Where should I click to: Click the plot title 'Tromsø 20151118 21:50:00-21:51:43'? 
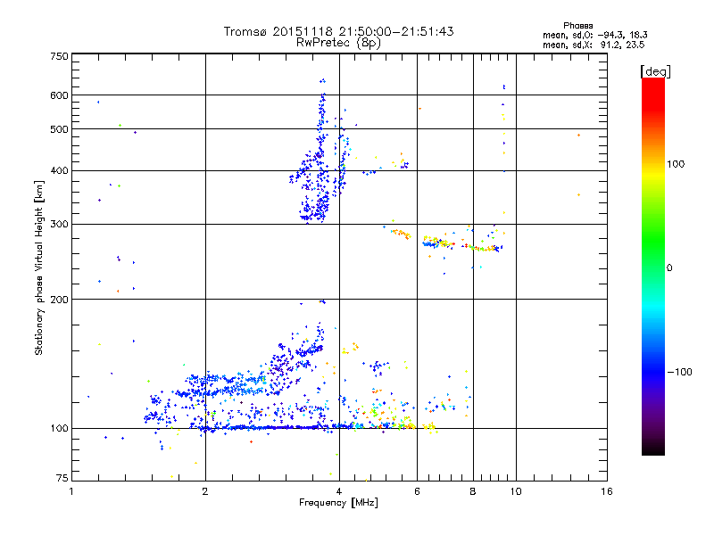[x=338, y=31]
